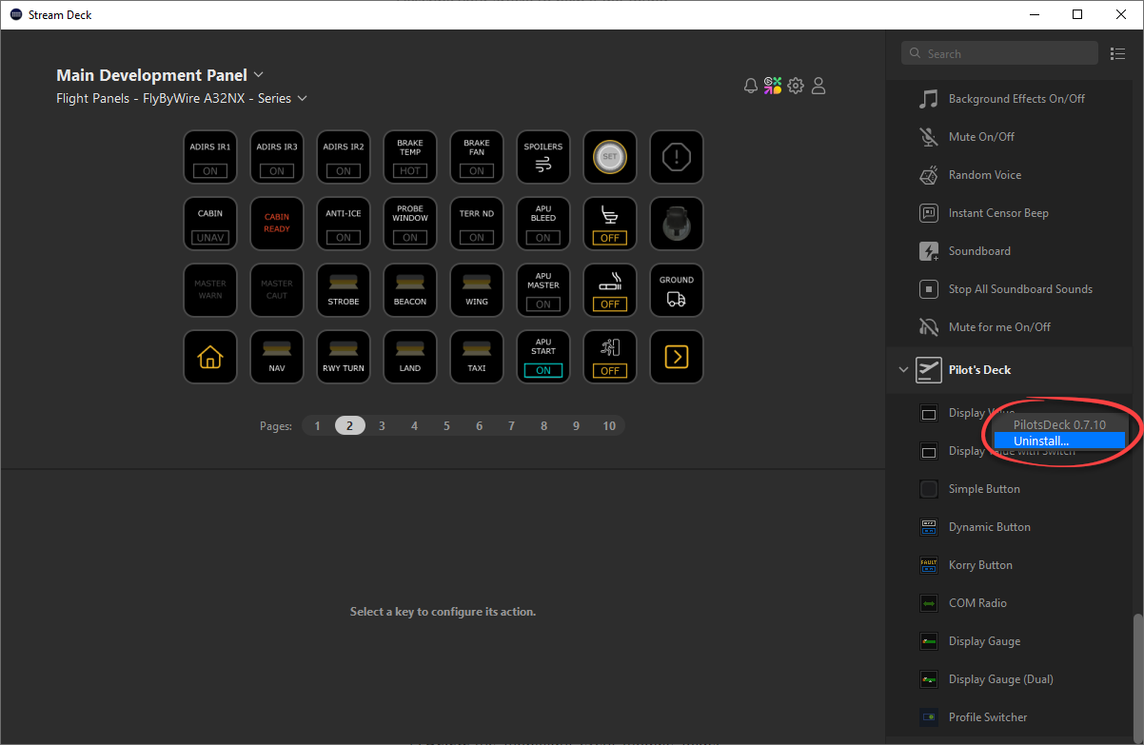Open notifications bell icon
This screenshot has width=1144, height=745.
[x=751, y=86]
